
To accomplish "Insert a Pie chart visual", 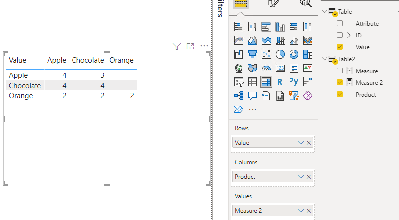I will (280, 54).
